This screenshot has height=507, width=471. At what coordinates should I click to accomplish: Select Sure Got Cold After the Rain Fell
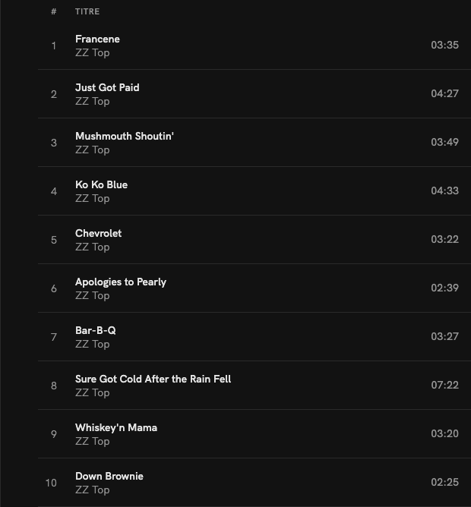pyautogui.click(x=153, y=379)
